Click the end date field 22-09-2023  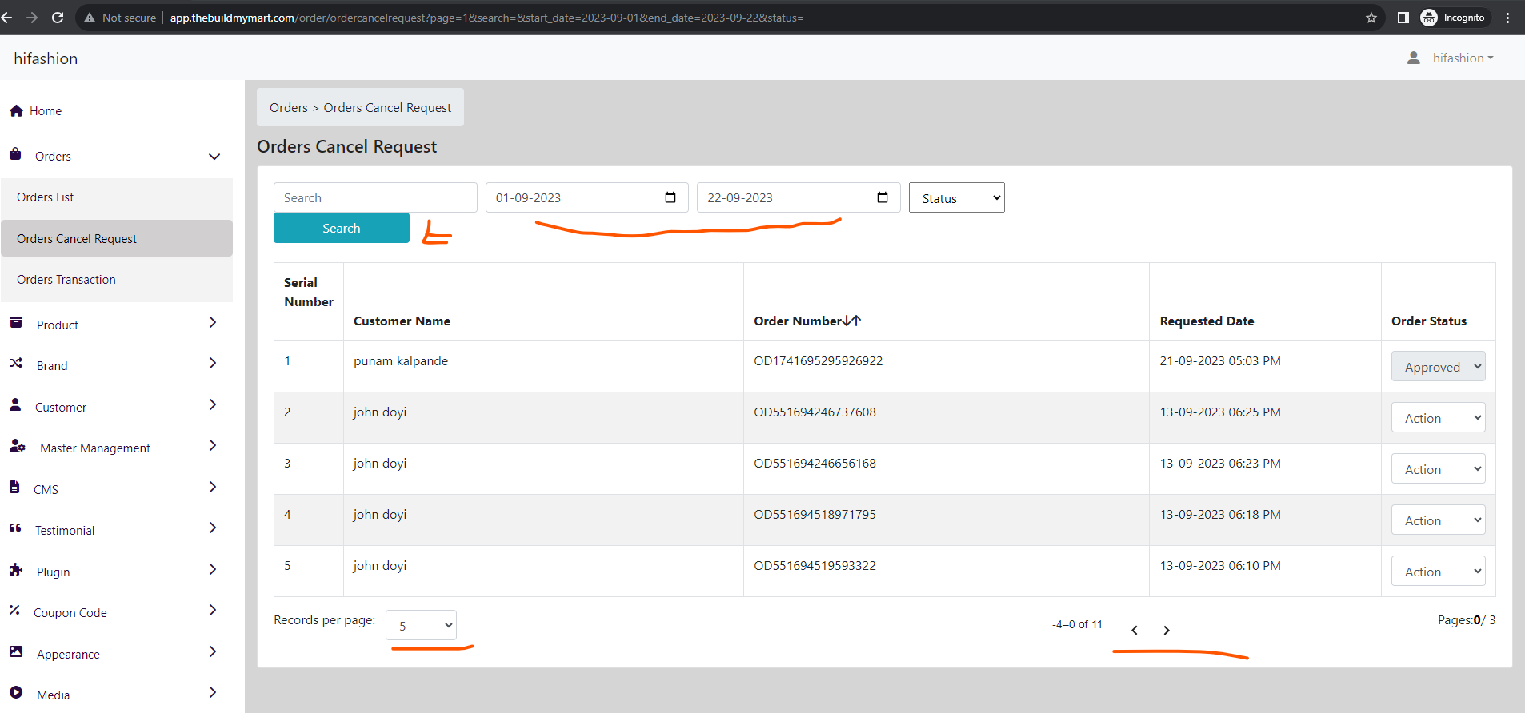(799, 197)
